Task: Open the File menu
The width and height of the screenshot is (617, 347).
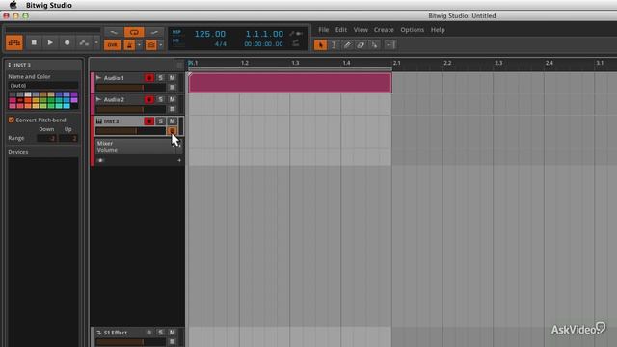Action: pos(324,30)
